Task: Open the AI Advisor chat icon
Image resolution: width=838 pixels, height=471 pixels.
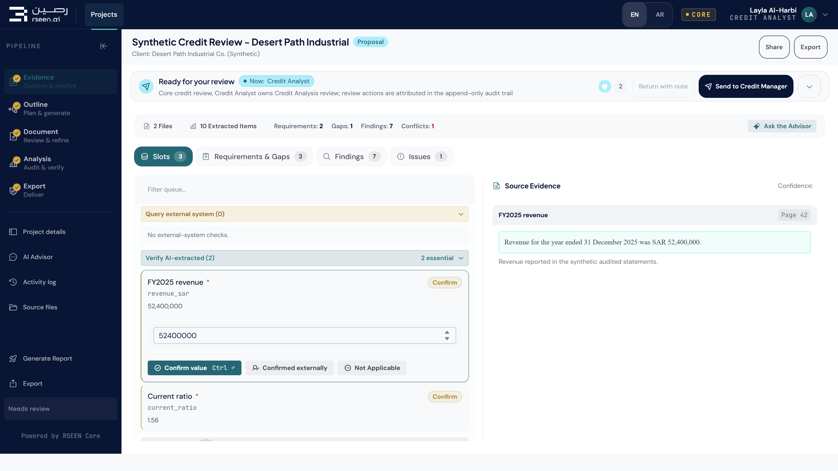Action: point(13,257)
